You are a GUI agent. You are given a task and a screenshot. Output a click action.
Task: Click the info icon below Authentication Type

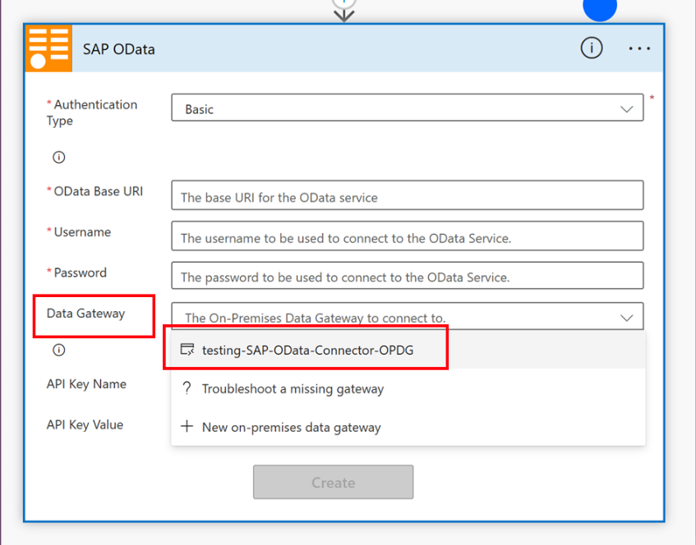tap(58, 157)
